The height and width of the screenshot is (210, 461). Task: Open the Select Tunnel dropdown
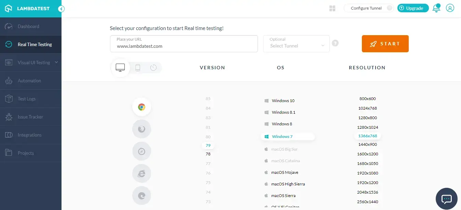click(x=296, y=45)
